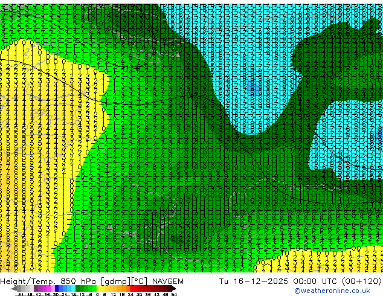Pick the light gray swatch in the legend

[x=31, y=289]
